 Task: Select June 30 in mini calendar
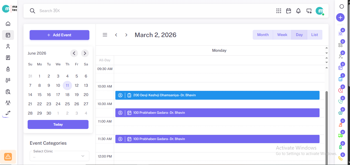tap(49, 113)
